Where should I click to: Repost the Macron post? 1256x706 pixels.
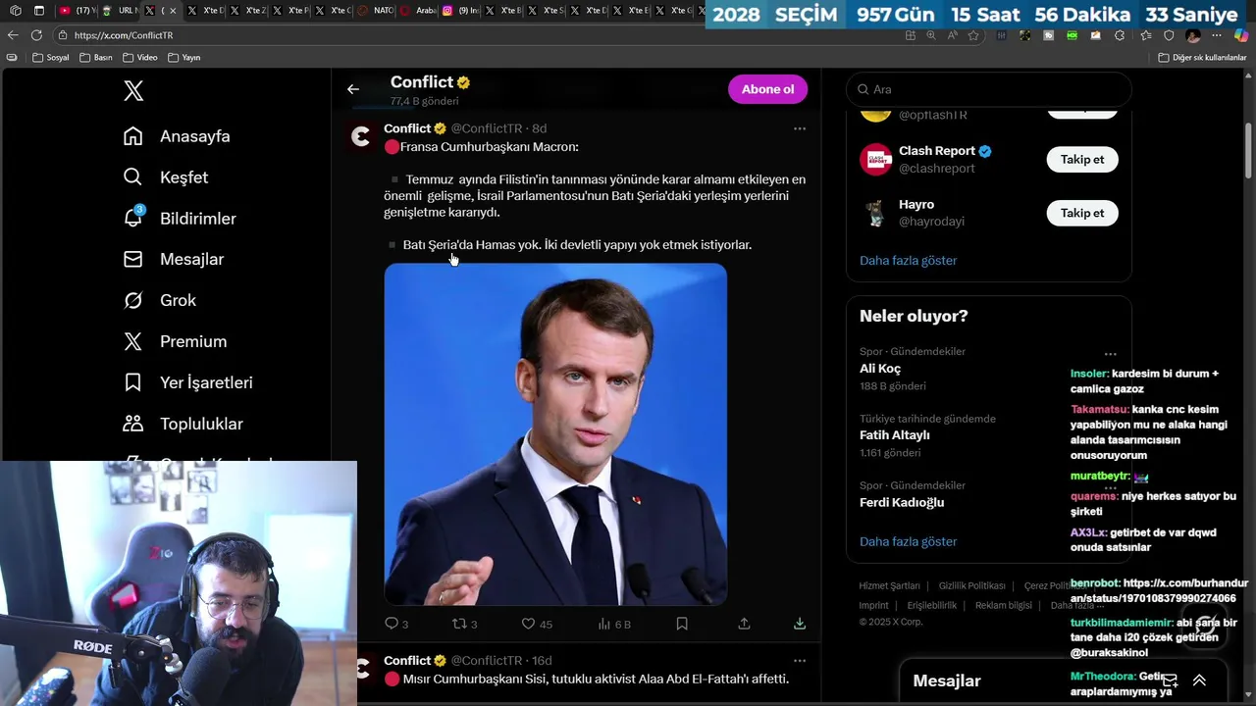click(x=464, y=624)
